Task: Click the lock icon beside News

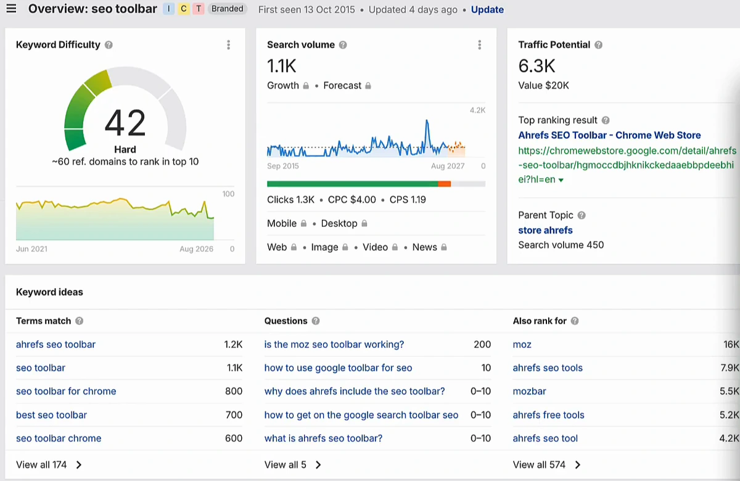Action: pyautogui.click(x=443, y=247)
